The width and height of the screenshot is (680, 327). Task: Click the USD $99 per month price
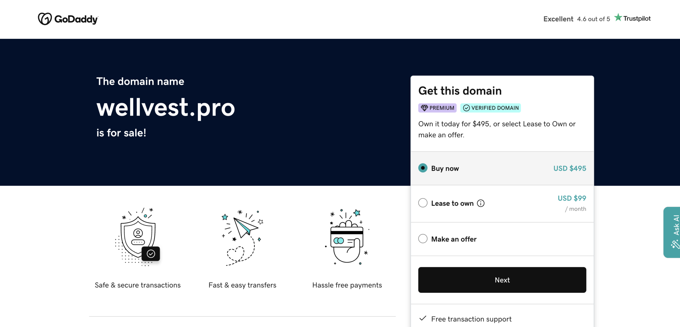tap(572, 198)
